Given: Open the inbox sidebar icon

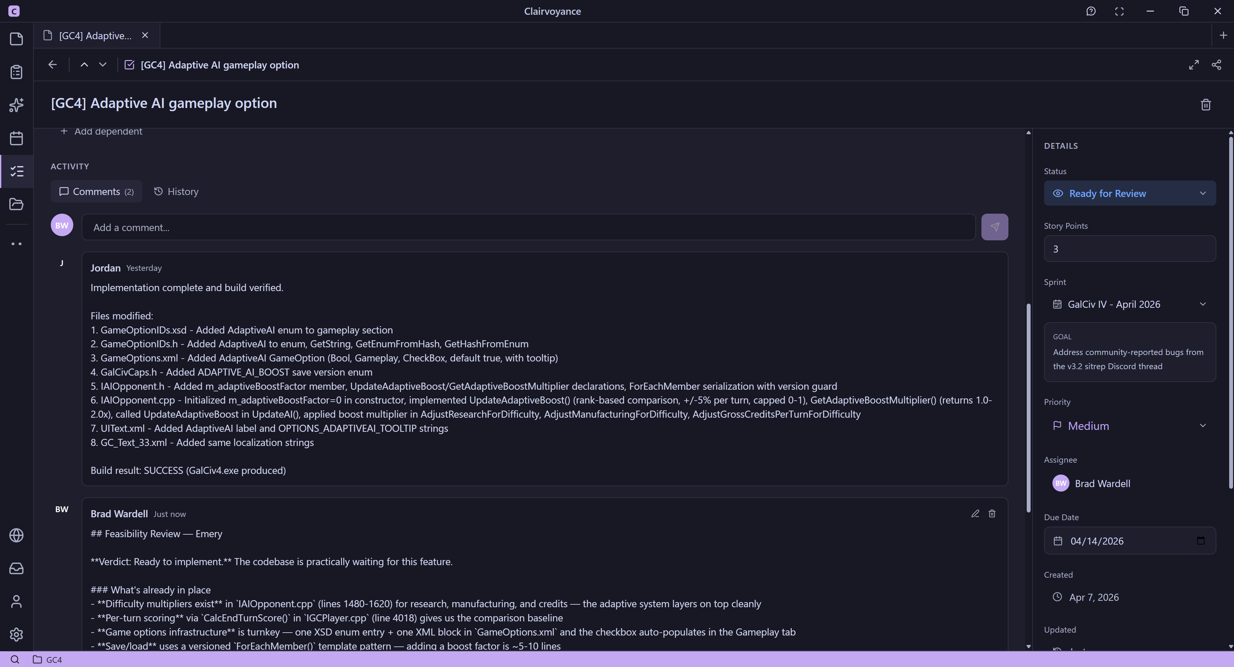Looking at the screenshot, I should coord(16,568).
